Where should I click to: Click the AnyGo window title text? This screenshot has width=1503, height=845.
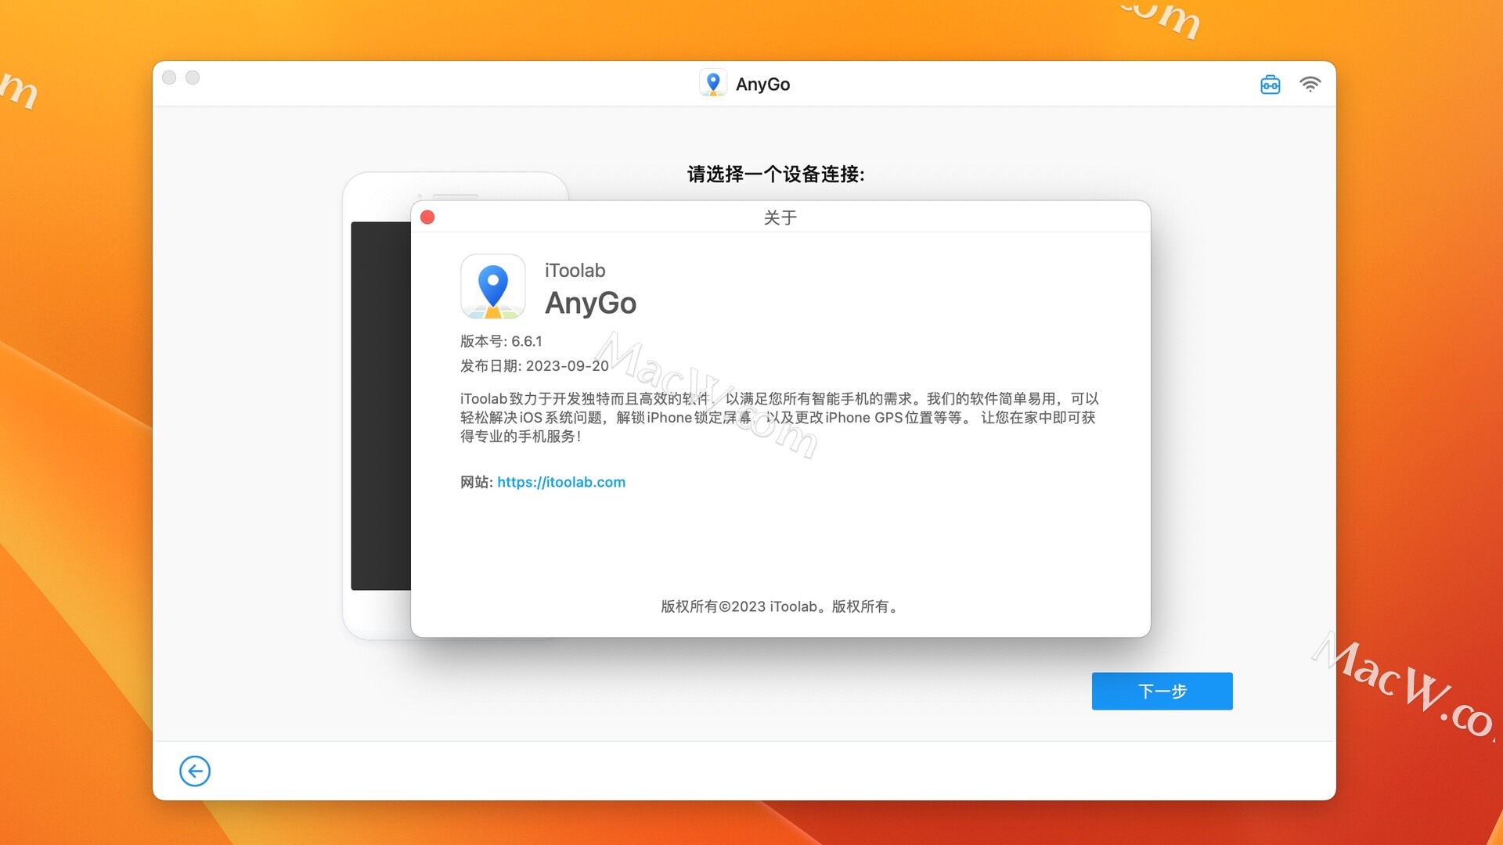click(762, 84)
